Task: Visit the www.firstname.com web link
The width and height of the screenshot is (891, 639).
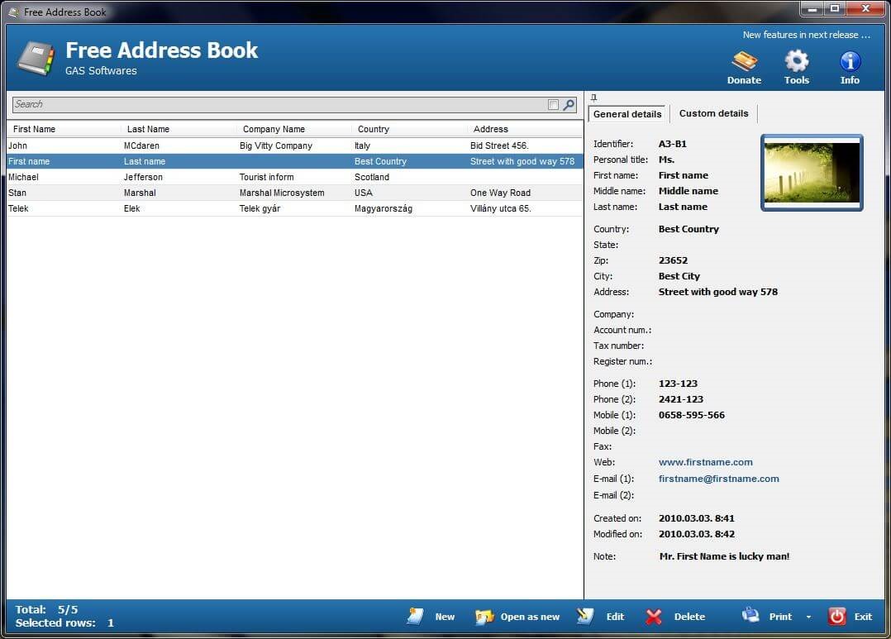Action: point(706,462)
